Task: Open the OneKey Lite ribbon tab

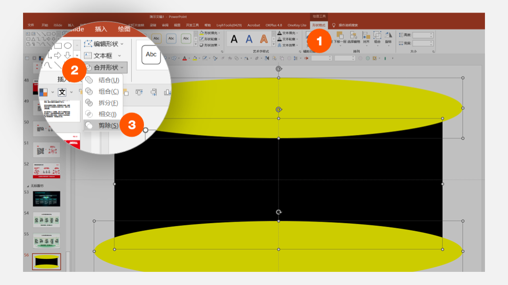Action: click(297, 25)
